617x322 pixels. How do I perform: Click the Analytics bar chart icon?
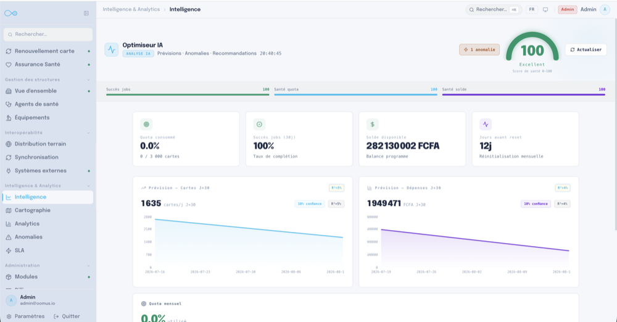pos(9,224)
